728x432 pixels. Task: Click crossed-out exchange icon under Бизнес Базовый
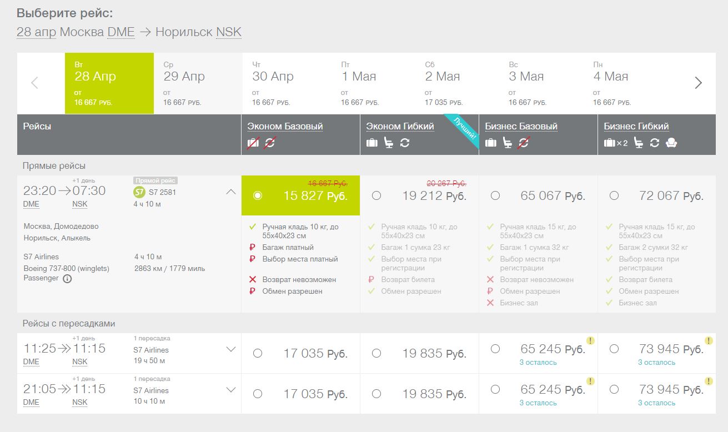pos(523,143)
